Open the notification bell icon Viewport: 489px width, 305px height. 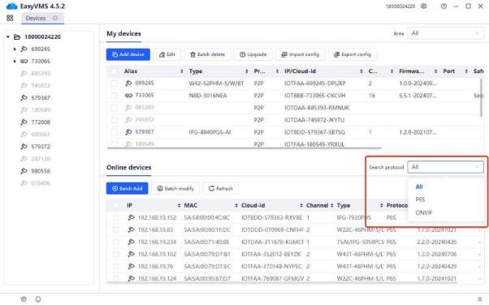(x=38, y=299)
